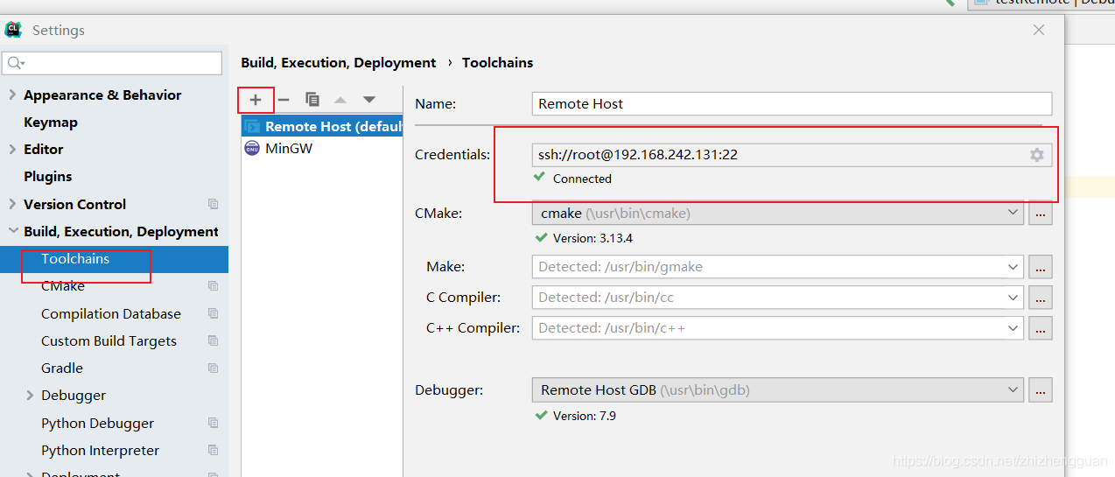Click the MinGW GNU icon
This screenshot has width=1115, height=477.
[252, 149]
